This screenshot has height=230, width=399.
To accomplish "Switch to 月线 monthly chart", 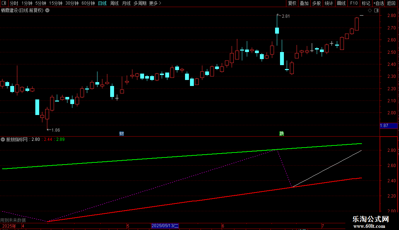I will coord(126,3).
